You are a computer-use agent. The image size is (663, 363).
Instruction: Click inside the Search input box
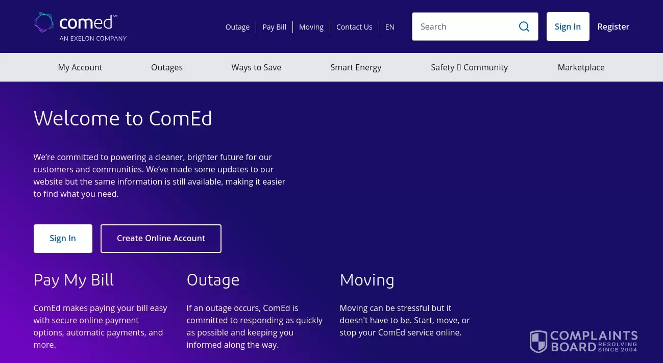[x=464, y=27]
